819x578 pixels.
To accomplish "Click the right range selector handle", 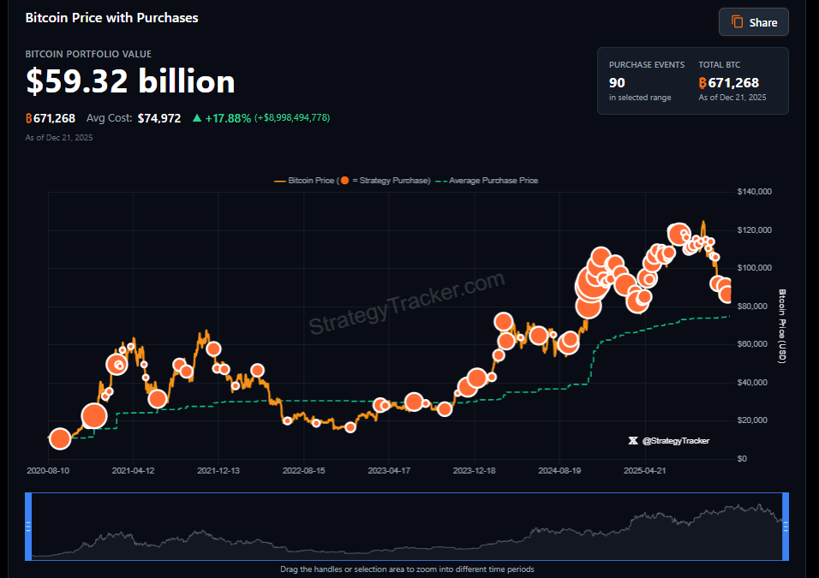I will [x=786, y=527].
